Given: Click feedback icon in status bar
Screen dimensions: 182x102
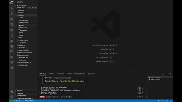Looking at the screenshot, I should pyautogui.click(x=167, y=101).
